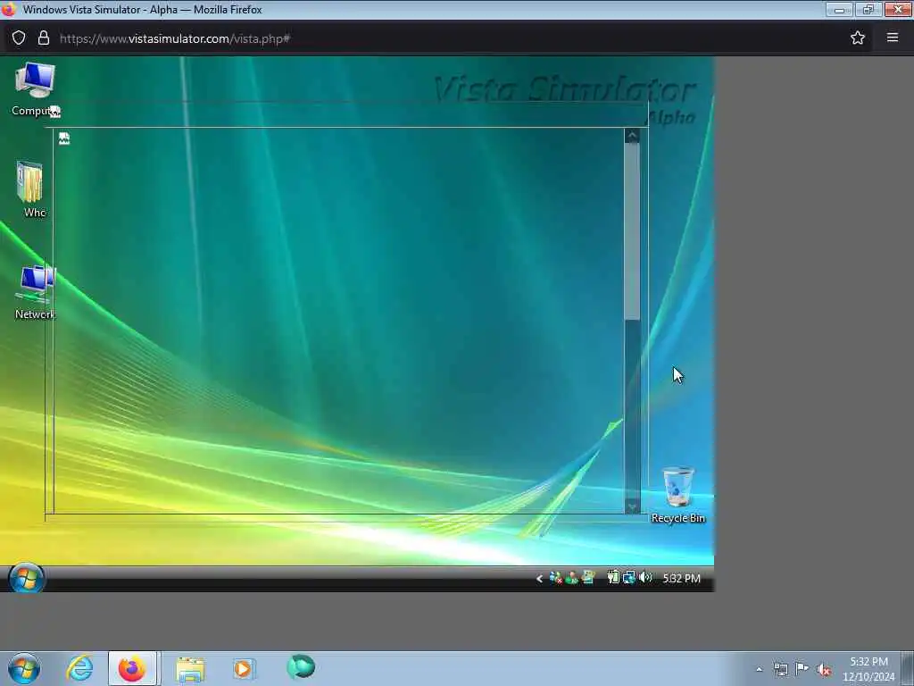Click the broken image icon in transparent window
The height and width of the screenshot is (686, 914).
pos(64,138)
